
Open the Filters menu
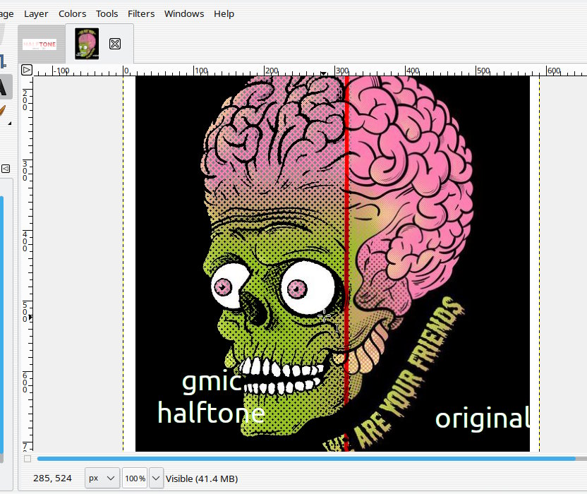click(141, 13)
